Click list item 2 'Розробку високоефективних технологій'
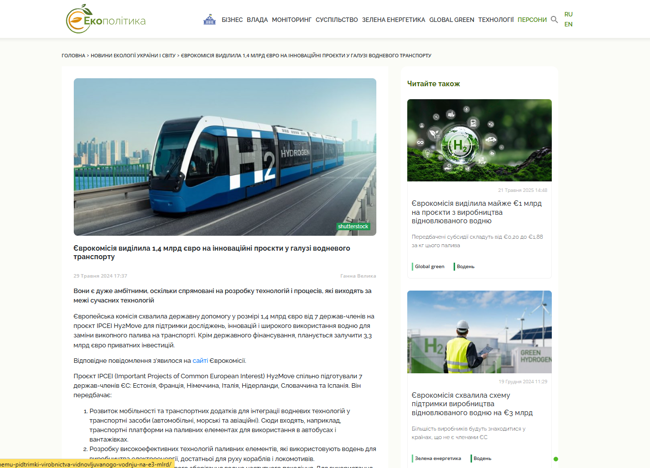650x468 pixels. click(233, 454)
